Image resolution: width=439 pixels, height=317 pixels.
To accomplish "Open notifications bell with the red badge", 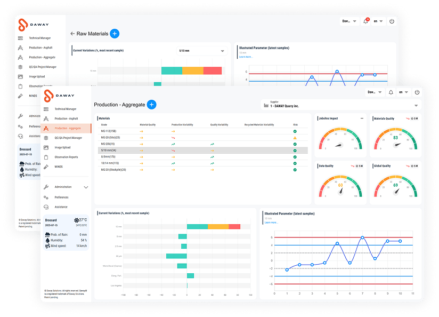I will point(365,21).
